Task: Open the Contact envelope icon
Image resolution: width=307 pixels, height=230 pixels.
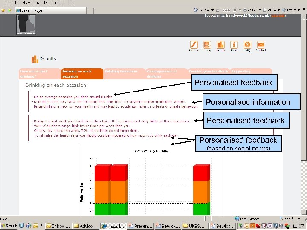Action: click(261, 45)
